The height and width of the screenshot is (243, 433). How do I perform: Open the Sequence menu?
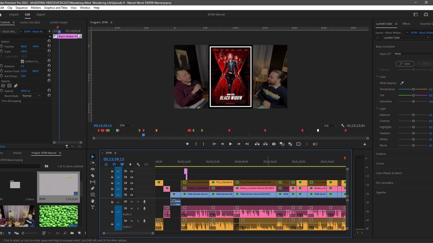[x=21, y=8]
